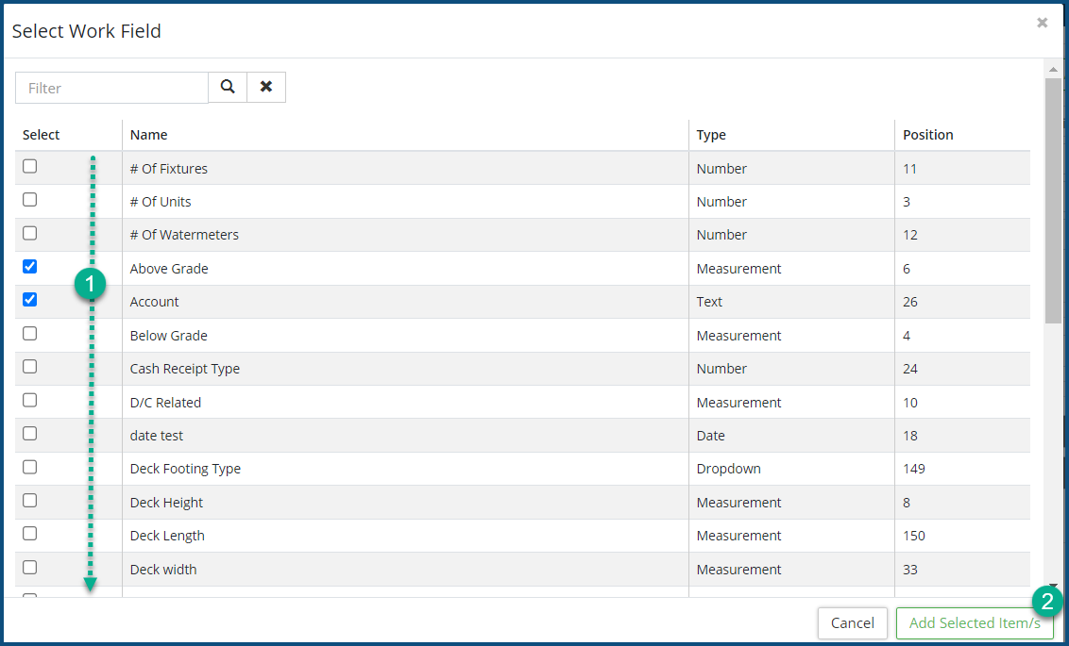
Task: Check the Deck width row checkbox
Action: [x=30, y=568]
